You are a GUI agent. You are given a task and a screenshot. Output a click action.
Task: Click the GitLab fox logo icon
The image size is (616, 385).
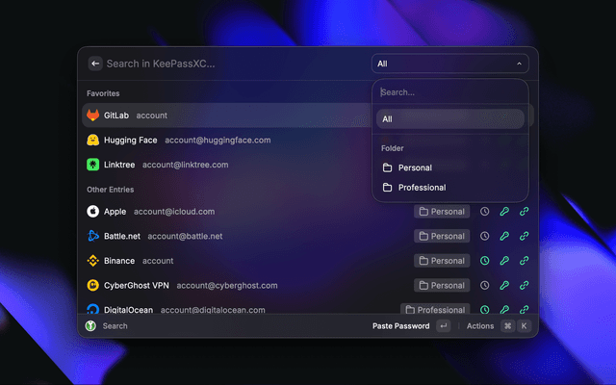pyautogui.click(x=93, y=115)
